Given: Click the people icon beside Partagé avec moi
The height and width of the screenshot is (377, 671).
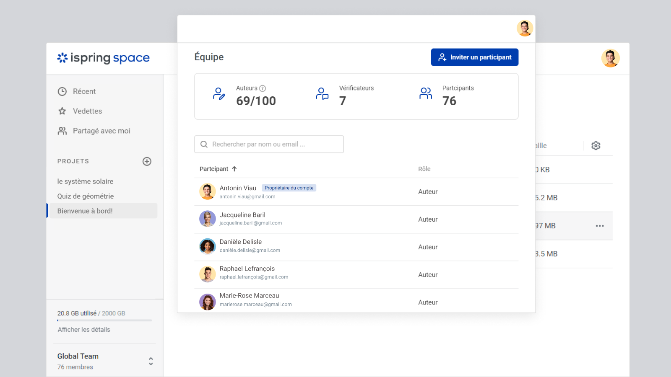Looking at the screenshot, I should tap(62, 131).
